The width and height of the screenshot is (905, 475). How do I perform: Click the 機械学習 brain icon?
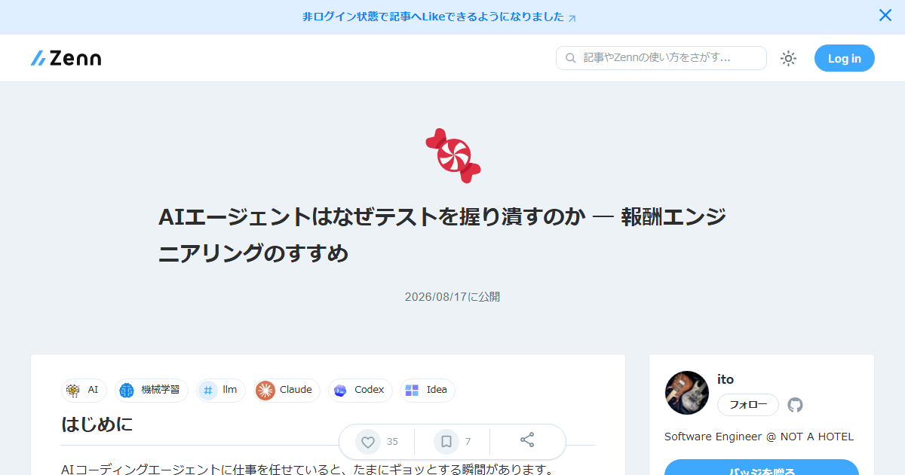tap(127, 390)
